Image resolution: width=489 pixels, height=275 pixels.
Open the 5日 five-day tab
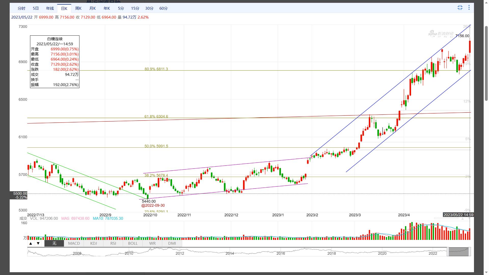36,8
